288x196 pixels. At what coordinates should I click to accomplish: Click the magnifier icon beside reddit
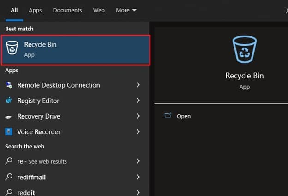pos(9,192)
